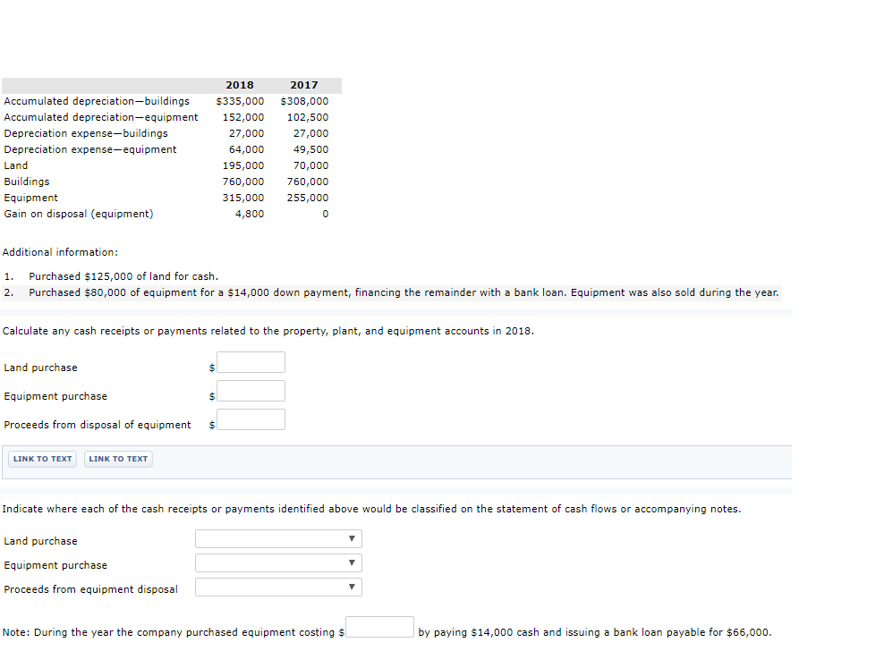Viewport: 884px width, 651px height.
Task: Click the second LINK TO TEXT button
Action: click(x=117, y=458)
